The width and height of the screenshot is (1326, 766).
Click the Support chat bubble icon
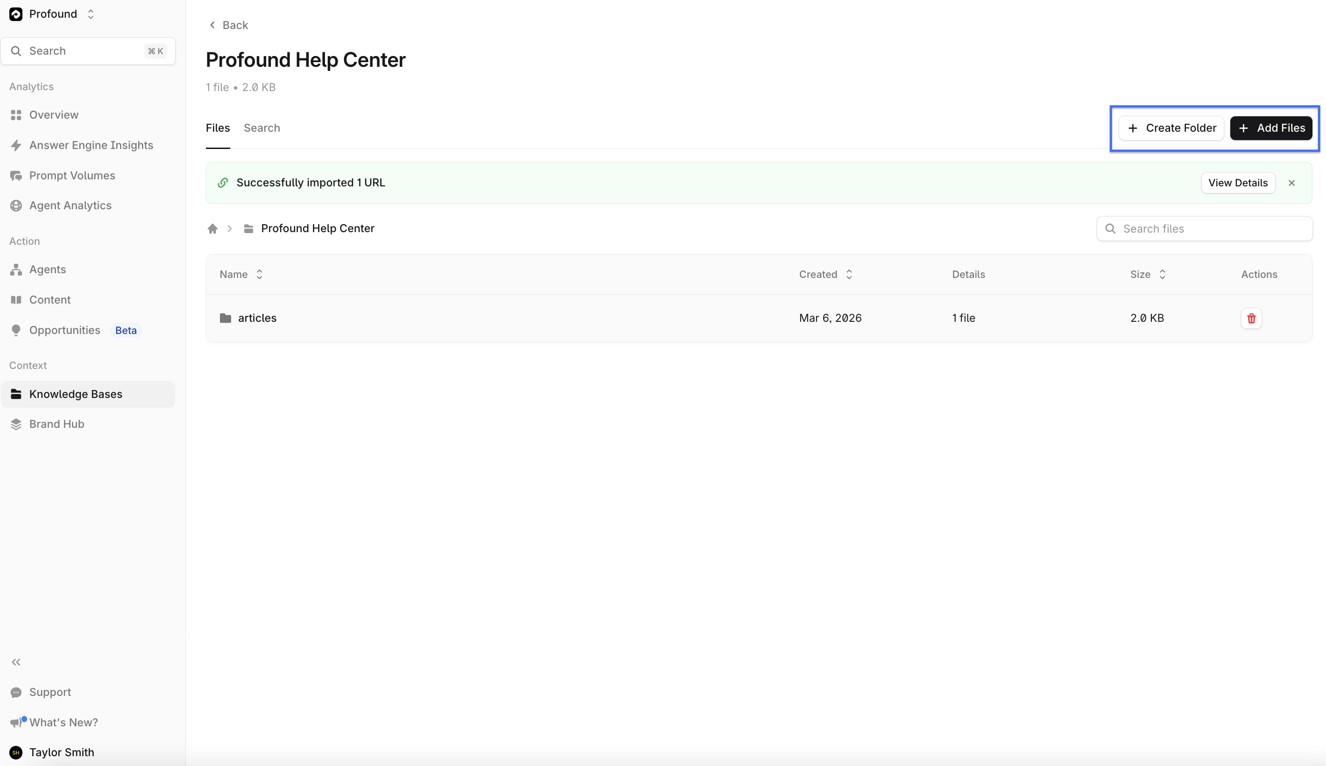click(16, 692)
